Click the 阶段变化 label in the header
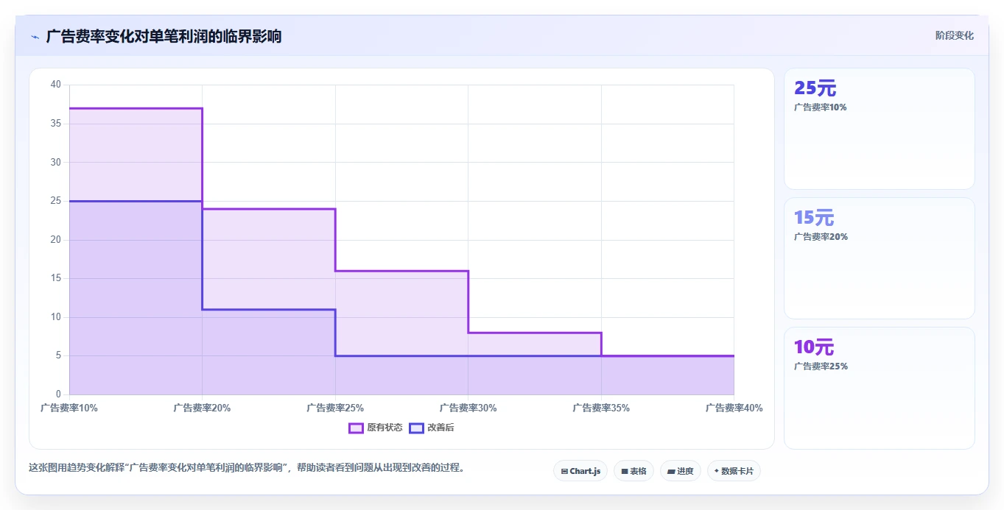Image resolution: width=1004 pixels, height=510 pixels. [955, 35]
